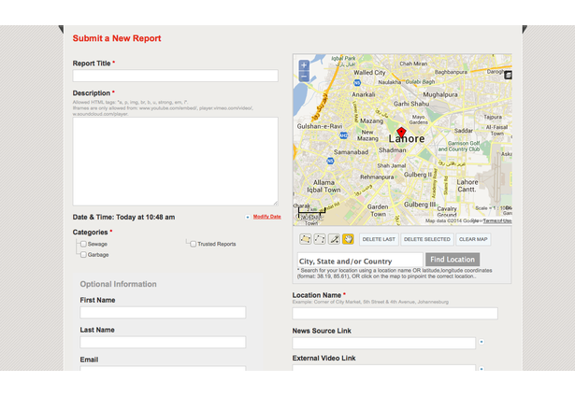The image size is (575, 396).
Task: Open the Terms of Use map link
Action: (497, 221)
